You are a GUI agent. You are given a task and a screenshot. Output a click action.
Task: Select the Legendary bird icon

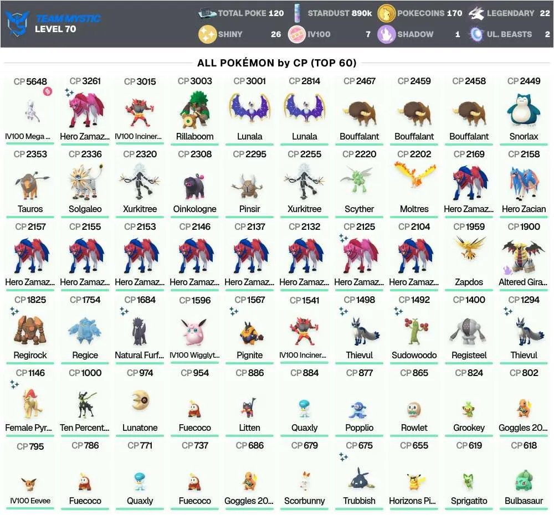pos(476,13)
